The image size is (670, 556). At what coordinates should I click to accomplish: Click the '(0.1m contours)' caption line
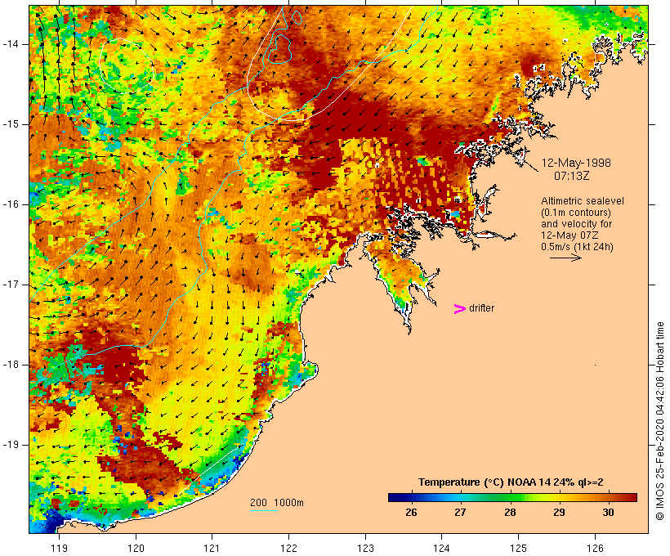[x=576, y=213]
